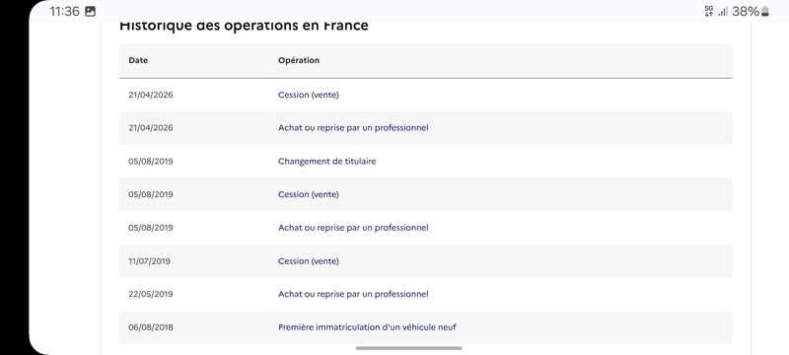Open Achat ou reprise par un professionnel 05/08/2019
Image resolution: width=789 pixels, height=355 pixels.
click(353, 228)
